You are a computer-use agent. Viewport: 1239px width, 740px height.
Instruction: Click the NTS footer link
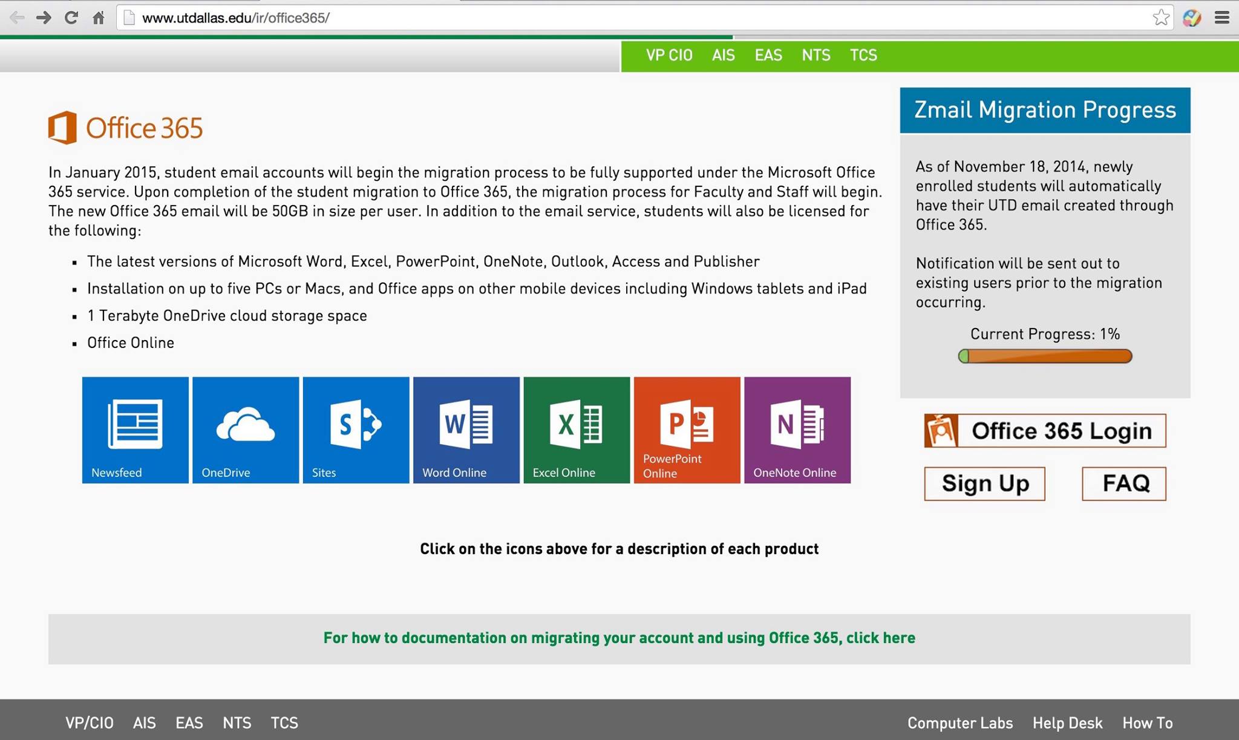click(x=237, y=722)
